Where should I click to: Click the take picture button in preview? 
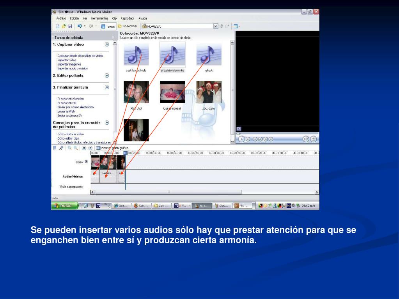point(313,139)
